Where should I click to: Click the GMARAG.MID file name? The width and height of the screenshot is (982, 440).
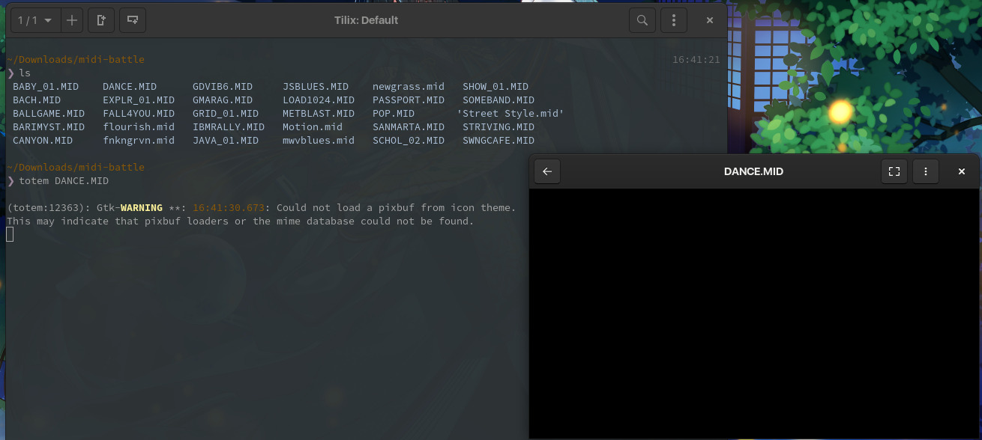[223, 100]
